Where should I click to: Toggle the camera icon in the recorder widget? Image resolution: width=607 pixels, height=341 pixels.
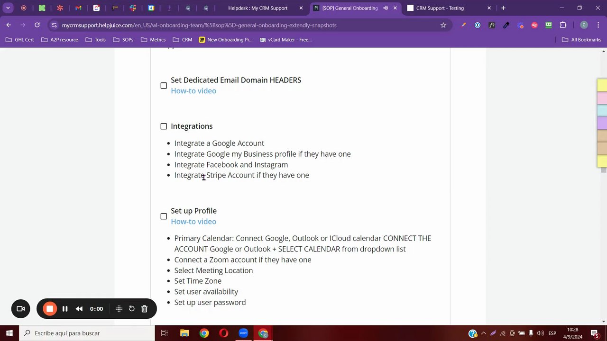pos(20,309)
